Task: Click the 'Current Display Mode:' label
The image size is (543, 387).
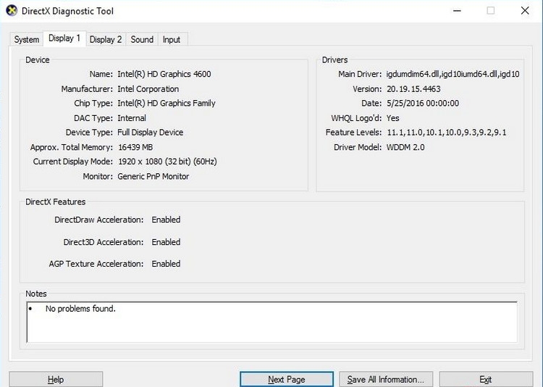Action: pos(72,161)
